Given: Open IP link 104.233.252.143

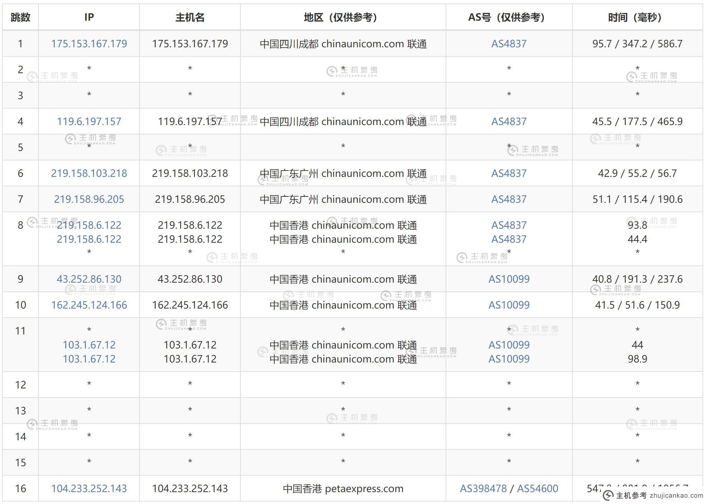Looking at the screenshot, I should click(x=89, y=489).
